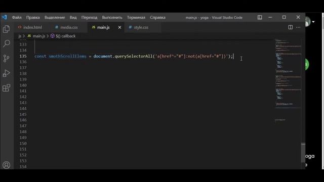Click the document object on line 135
This screenshot has height=182, width=324.
tap(103, 56)
